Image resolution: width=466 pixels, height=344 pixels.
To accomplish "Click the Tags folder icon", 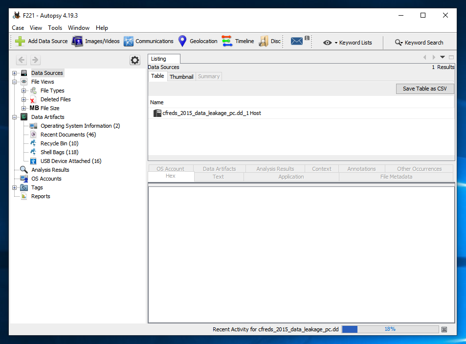I will click(24, 187).
